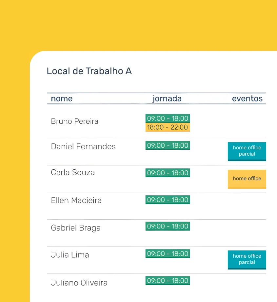Open Carla Souza's 09:00 - 18:00 shift
The height and width of the screenshot is (302, 277).
coord(168,173)
